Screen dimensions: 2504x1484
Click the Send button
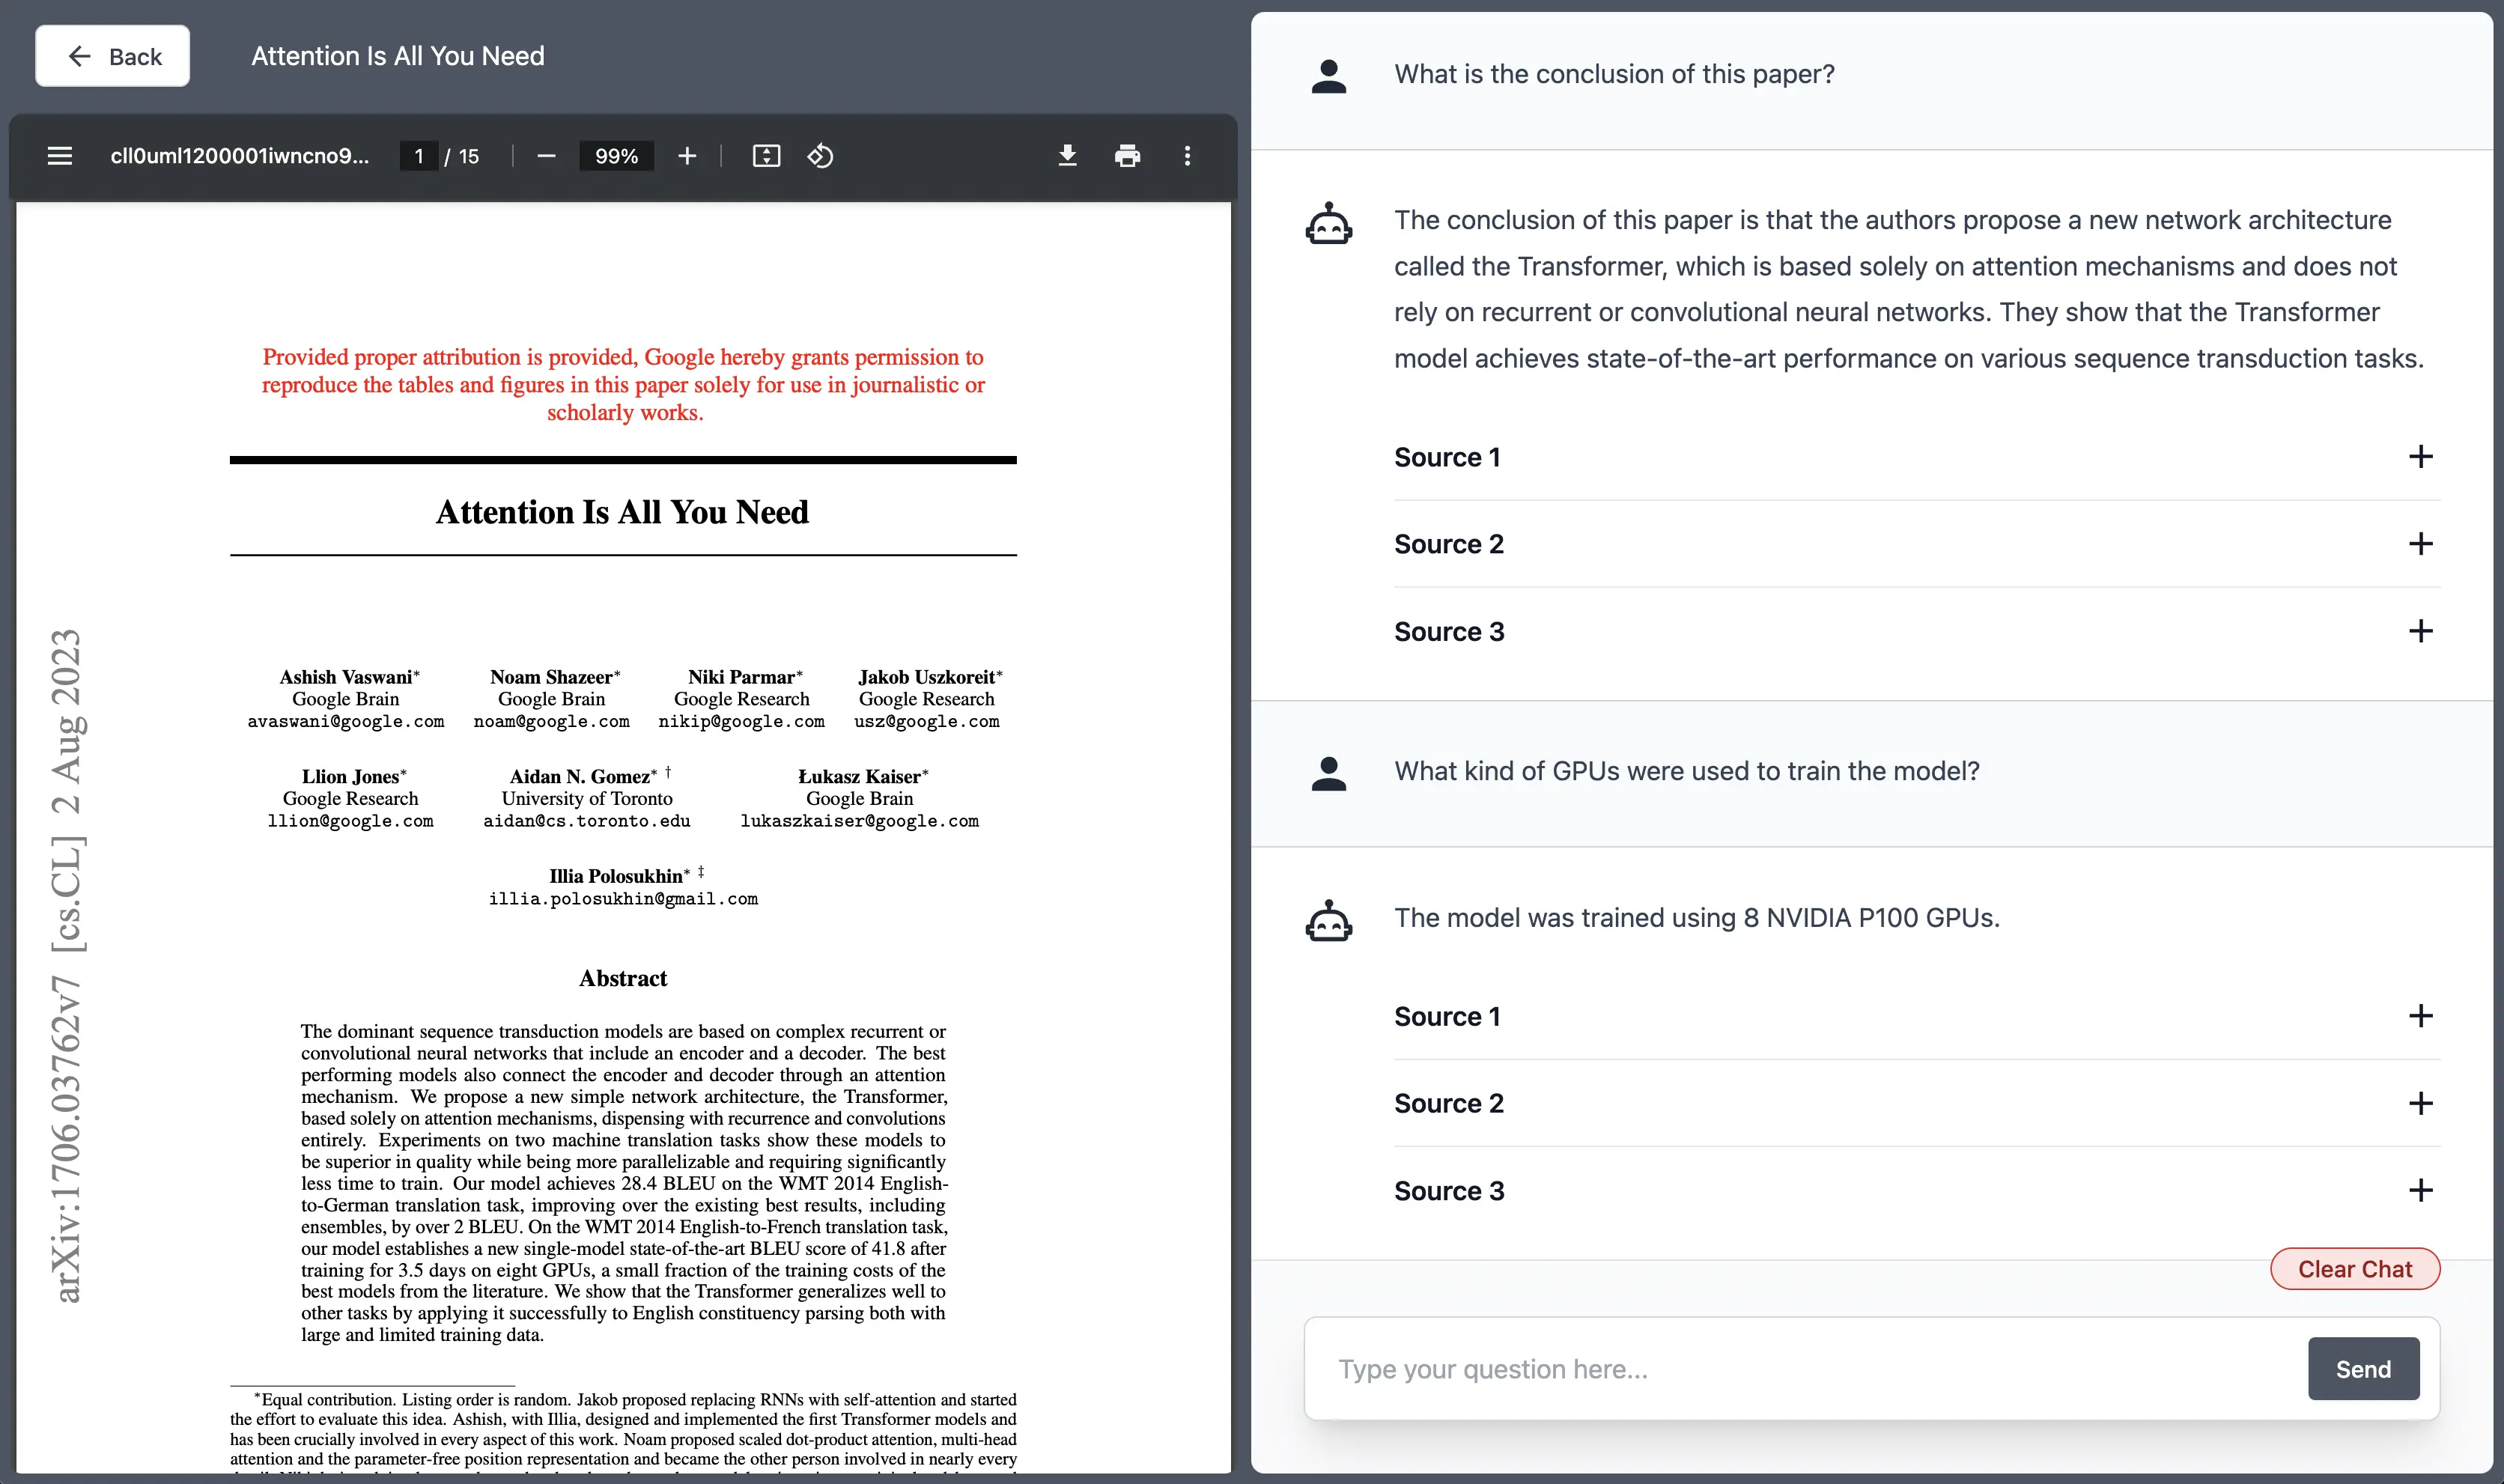pos(2362,1369)
